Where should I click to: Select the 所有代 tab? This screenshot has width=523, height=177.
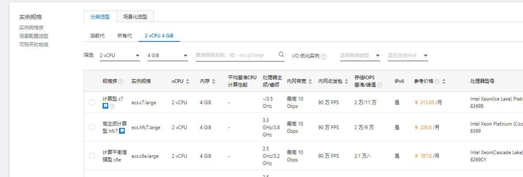[x=124, y=36]
